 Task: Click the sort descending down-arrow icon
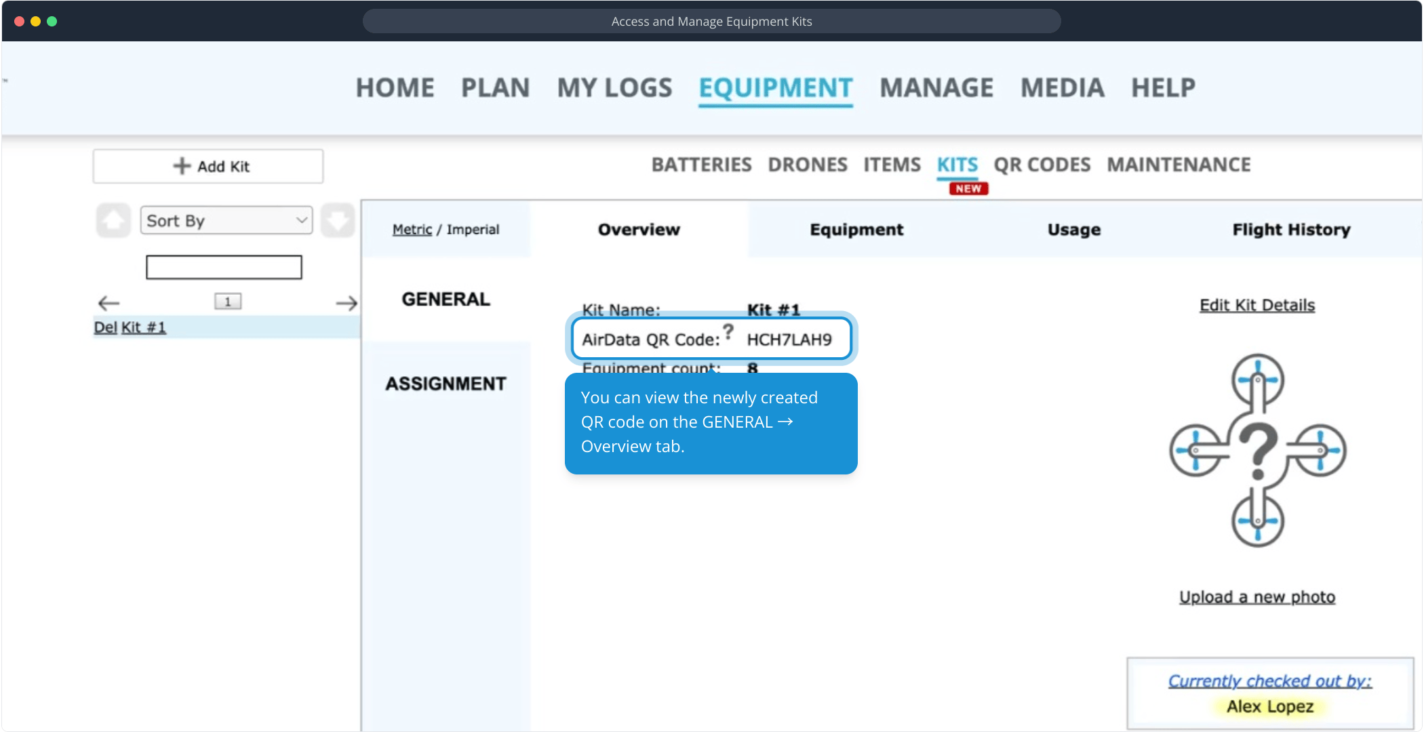pos(337,221)
